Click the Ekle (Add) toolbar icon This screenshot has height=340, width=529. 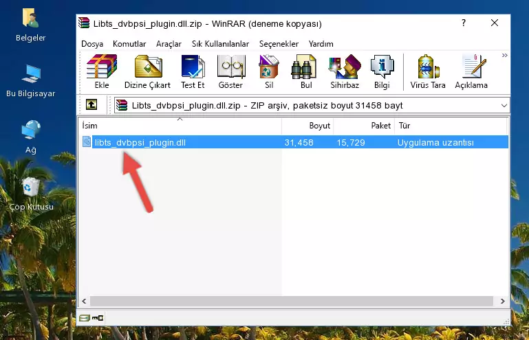point(102,71)
